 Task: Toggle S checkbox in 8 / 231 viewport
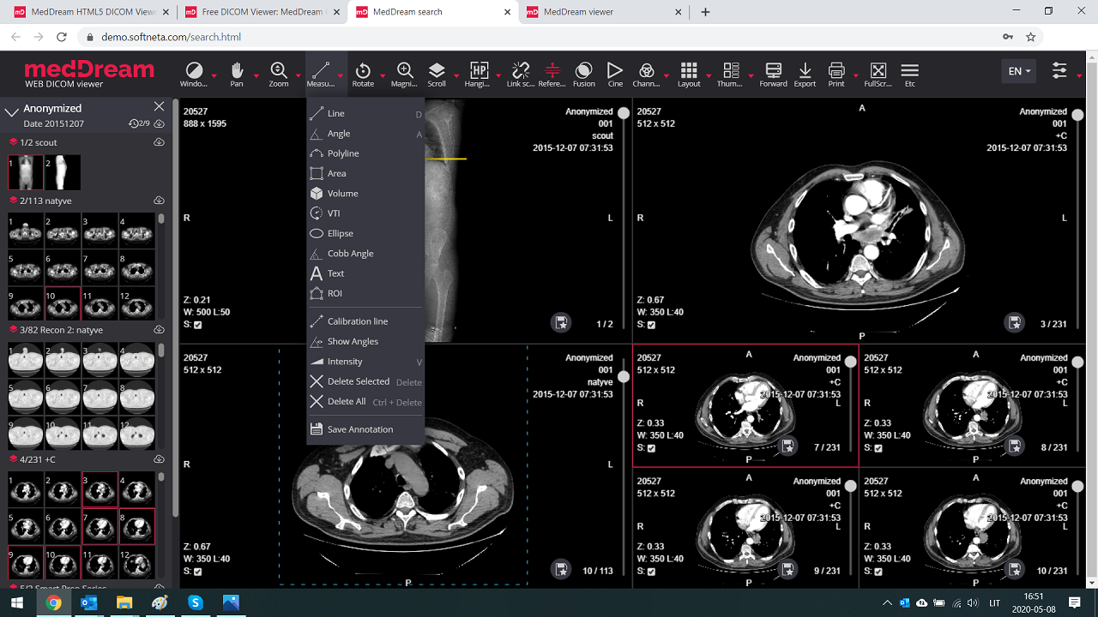(x=878, y=448)
